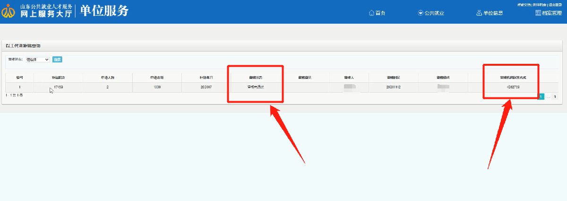Click the 退出登录 logout link
567x201 pixels.
click(x=556, y=4)
